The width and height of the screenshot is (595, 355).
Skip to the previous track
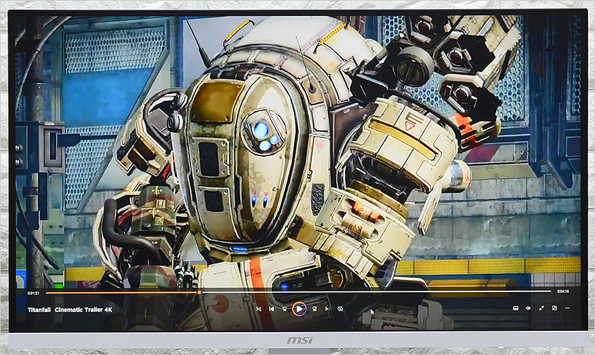[x=271, y=309]
